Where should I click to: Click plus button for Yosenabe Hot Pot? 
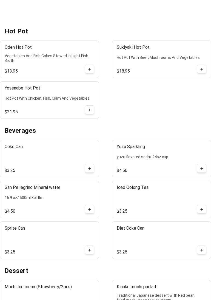(x=90, y=110)
